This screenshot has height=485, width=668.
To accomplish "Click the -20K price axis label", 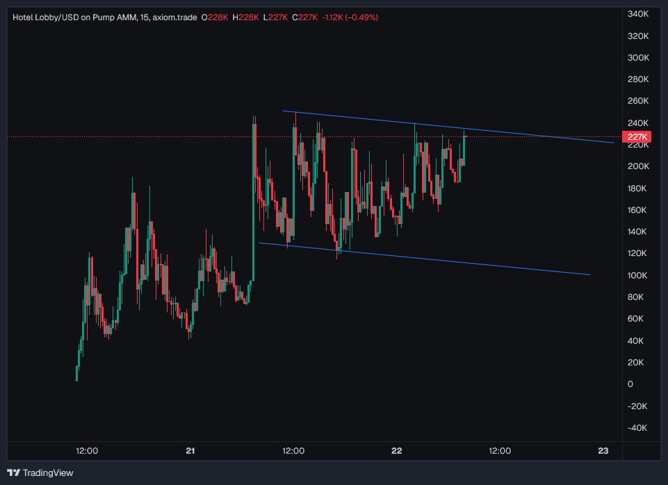I will 637,406.
